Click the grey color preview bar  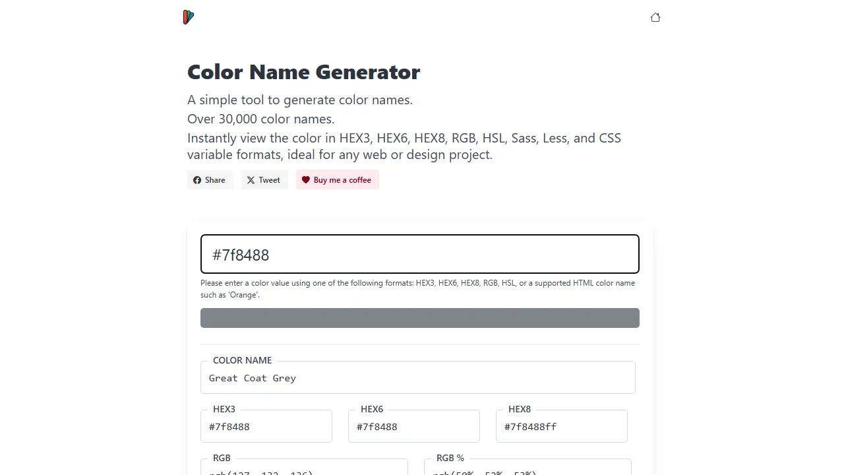coord(419,317)
